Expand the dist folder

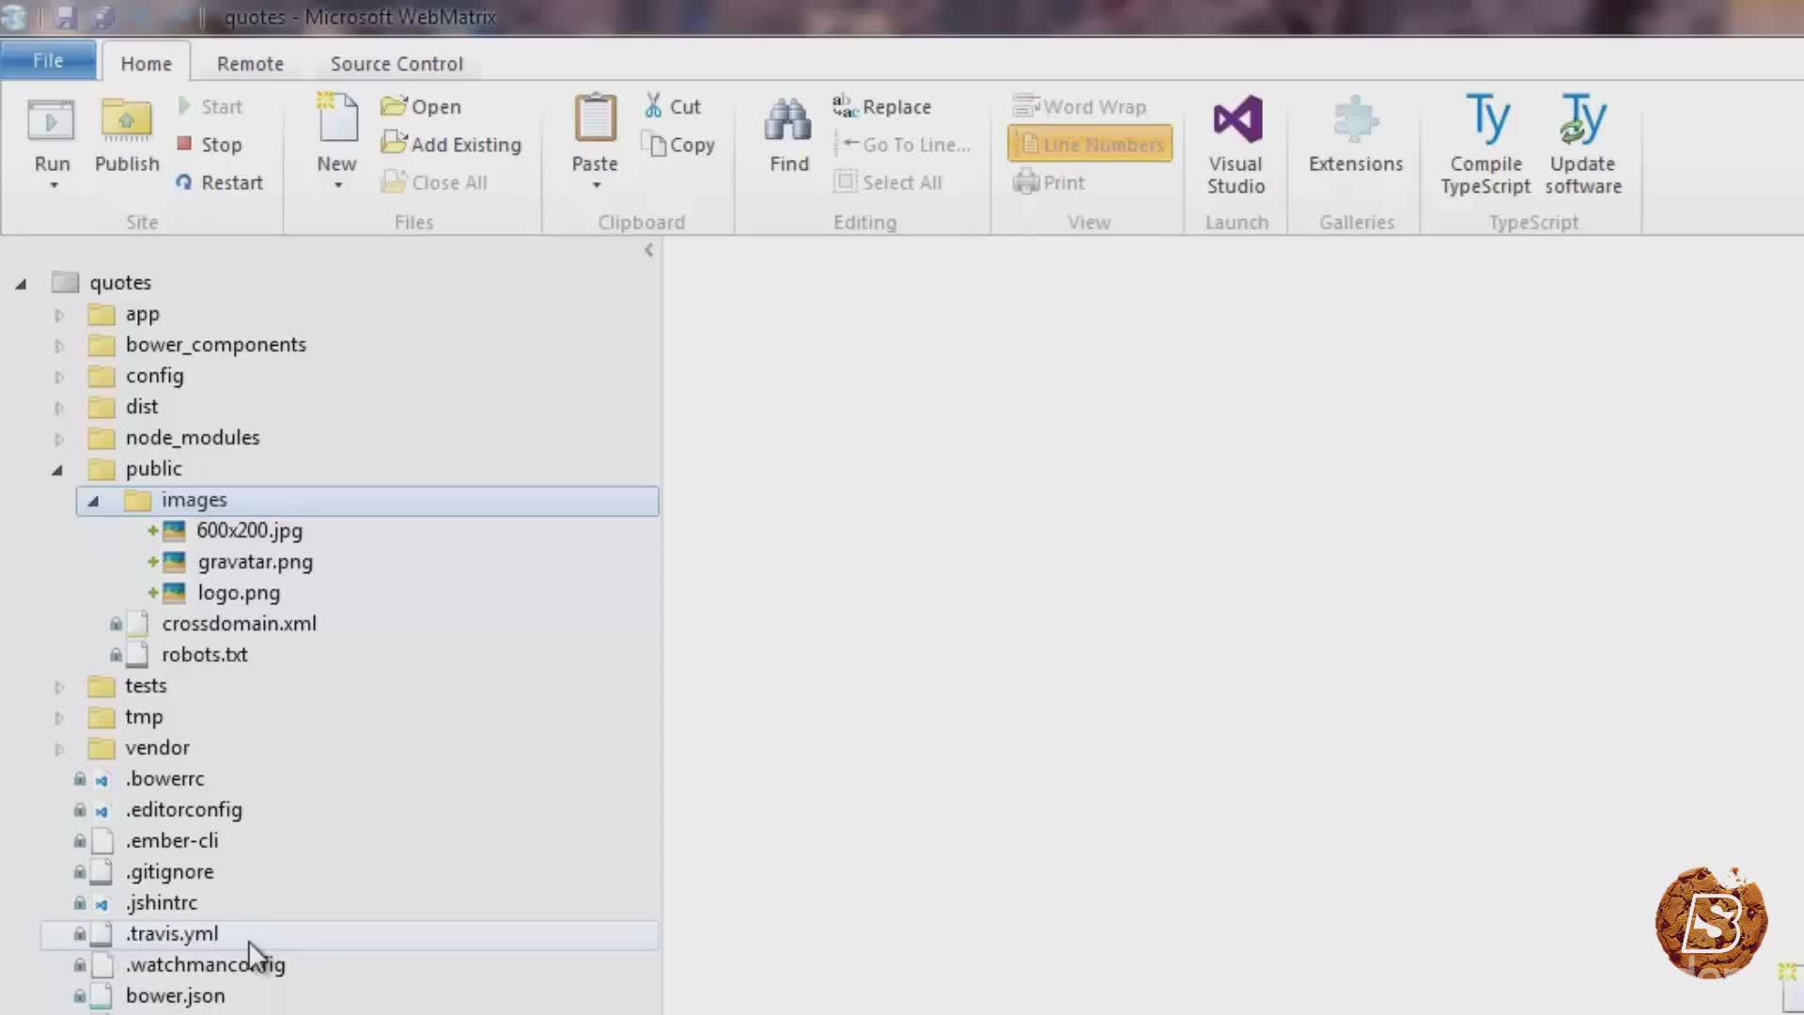click(x=58, y=408)
